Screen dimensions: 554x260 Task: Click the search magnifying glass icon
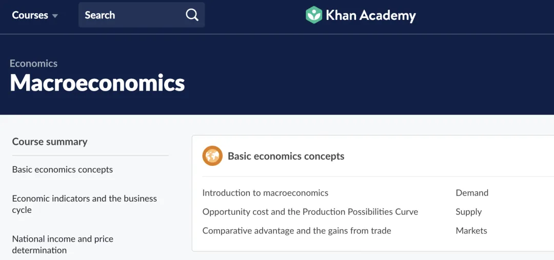pyautogui.click(x=192, y=15)
